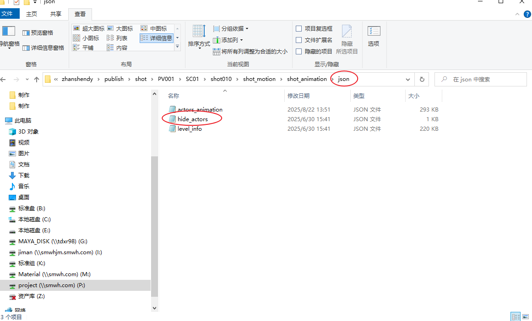Viewport: 532px width, 321px height.
Task: Open the 添加列 dropdown
Action: 228,40
